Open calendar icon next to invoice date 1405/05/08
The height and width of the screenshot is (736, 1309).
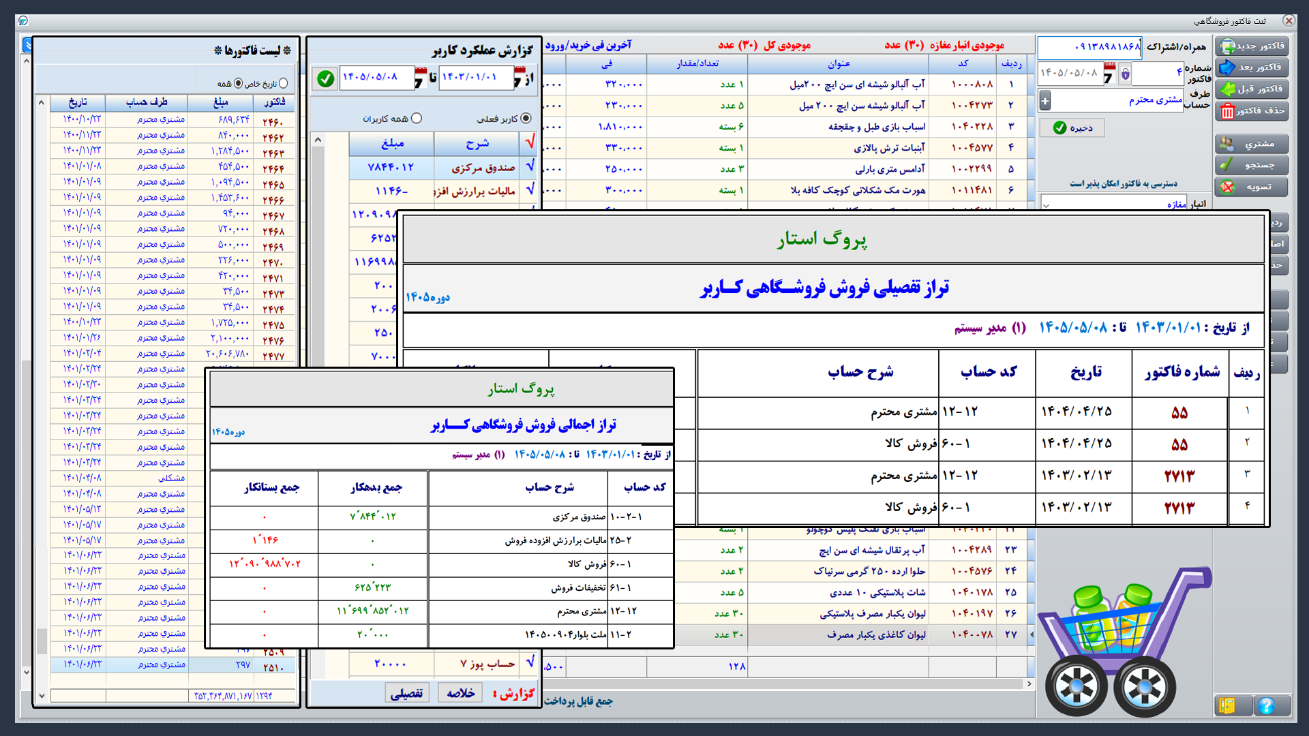(1109, 73)
